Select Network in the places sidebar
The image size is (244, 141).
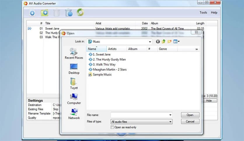coord(74,114)
